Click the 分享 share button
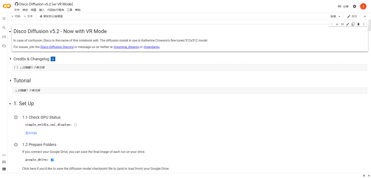The image size is (371, 178). click(343, 7)
